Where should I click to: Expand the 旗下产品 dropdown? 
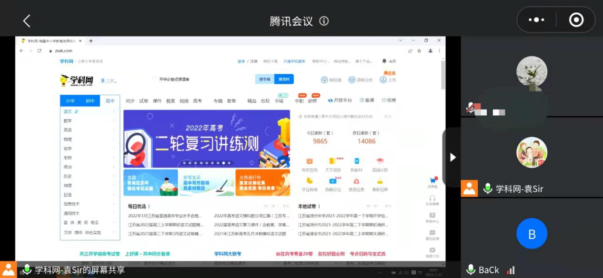point(364,61)
